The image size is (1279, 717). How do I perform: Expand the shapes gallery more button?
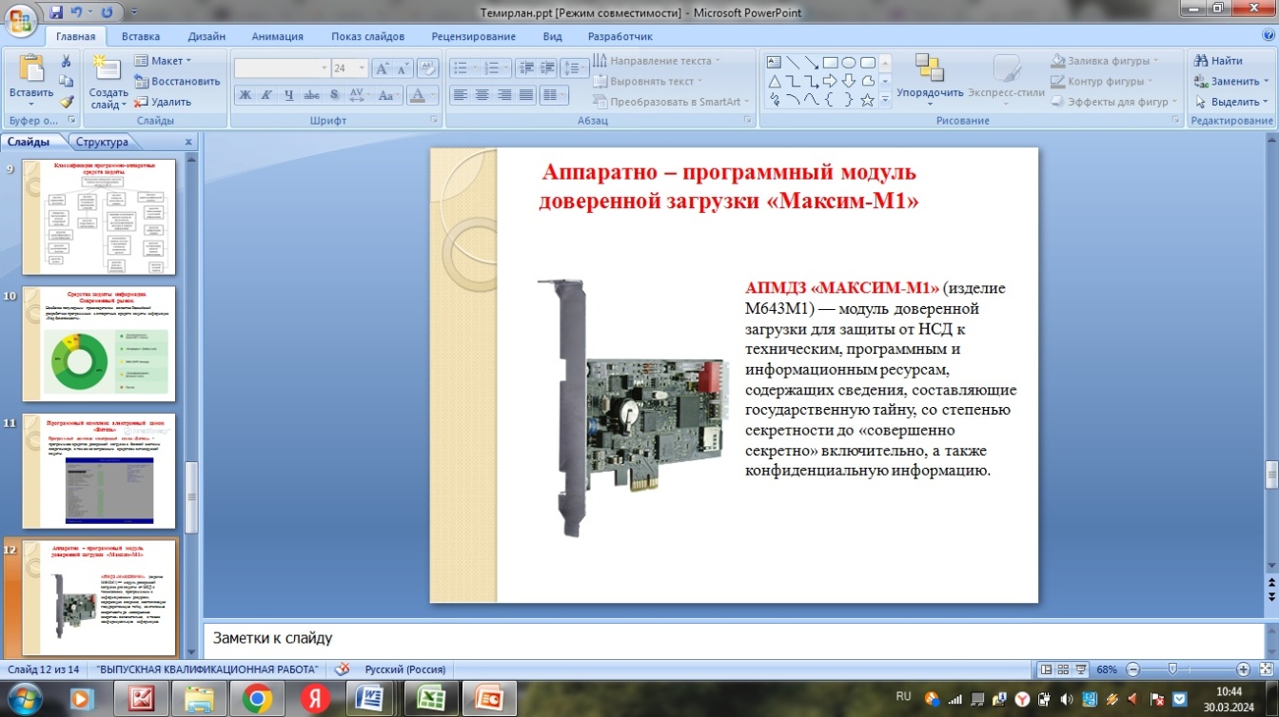click(x=885, y=100)
